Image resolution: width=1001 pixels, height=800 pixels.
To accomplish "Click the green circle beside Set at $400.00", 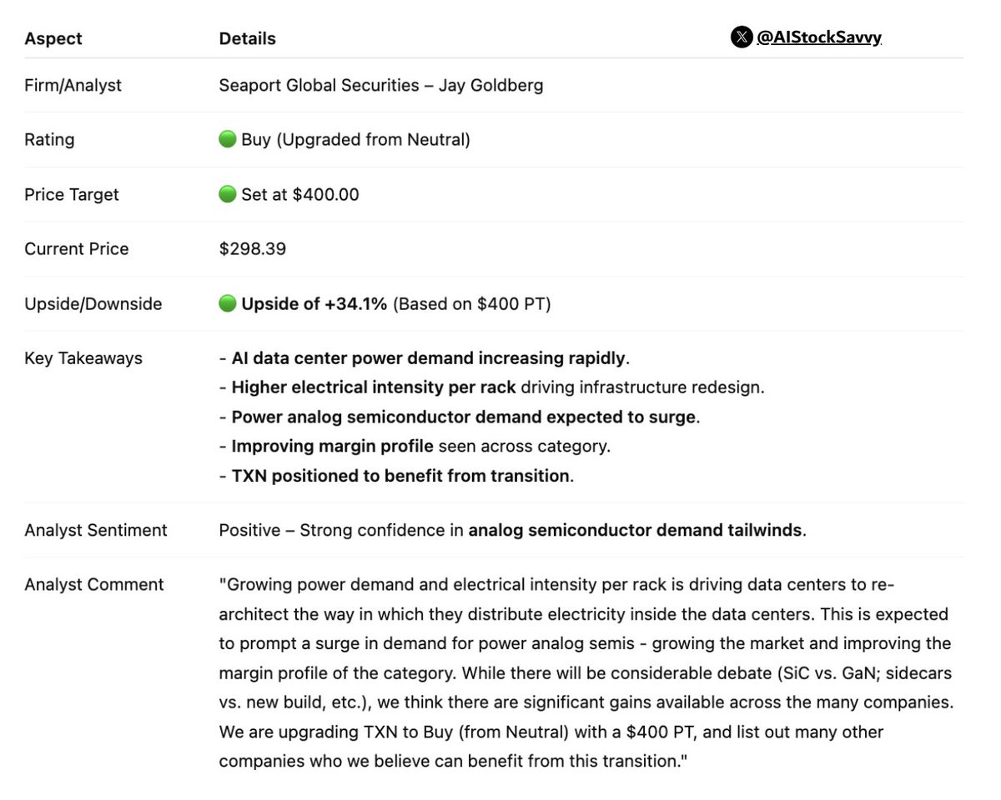I will pyautogui.click(x=227, y=194).
